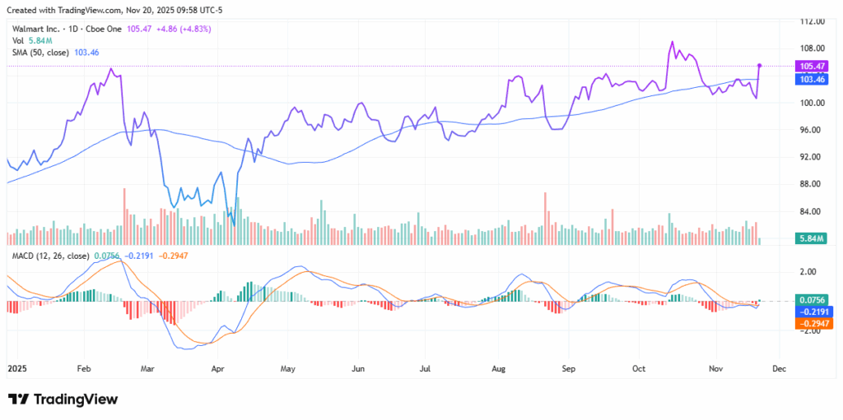The image size is (843, 420).
Task: Click the SMA (50, close) indicator label
Action: [x=41, y=52]
